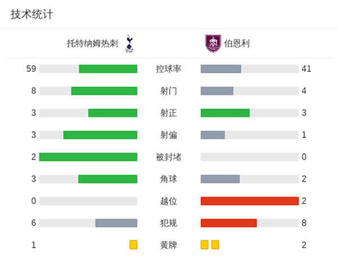Click Burnley's first yellow card icon
338x260 pixels.
[204, 245]
